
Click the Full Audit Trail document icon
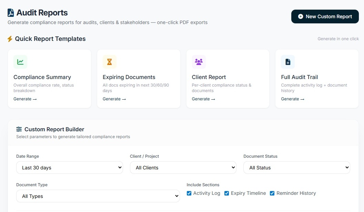click(x=288, y=62)
